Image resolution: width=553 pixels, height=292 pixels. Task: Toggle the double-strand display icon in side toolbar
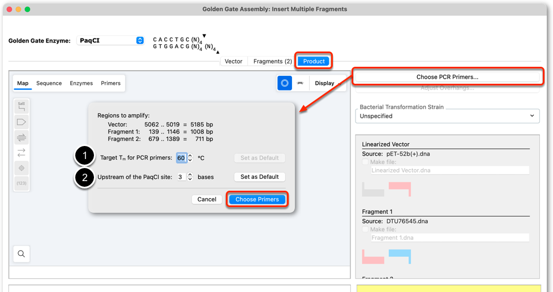22,137
